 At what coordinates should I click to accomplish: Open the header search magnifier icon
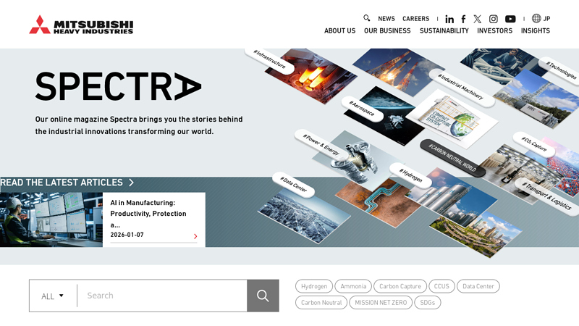(367, 18)
